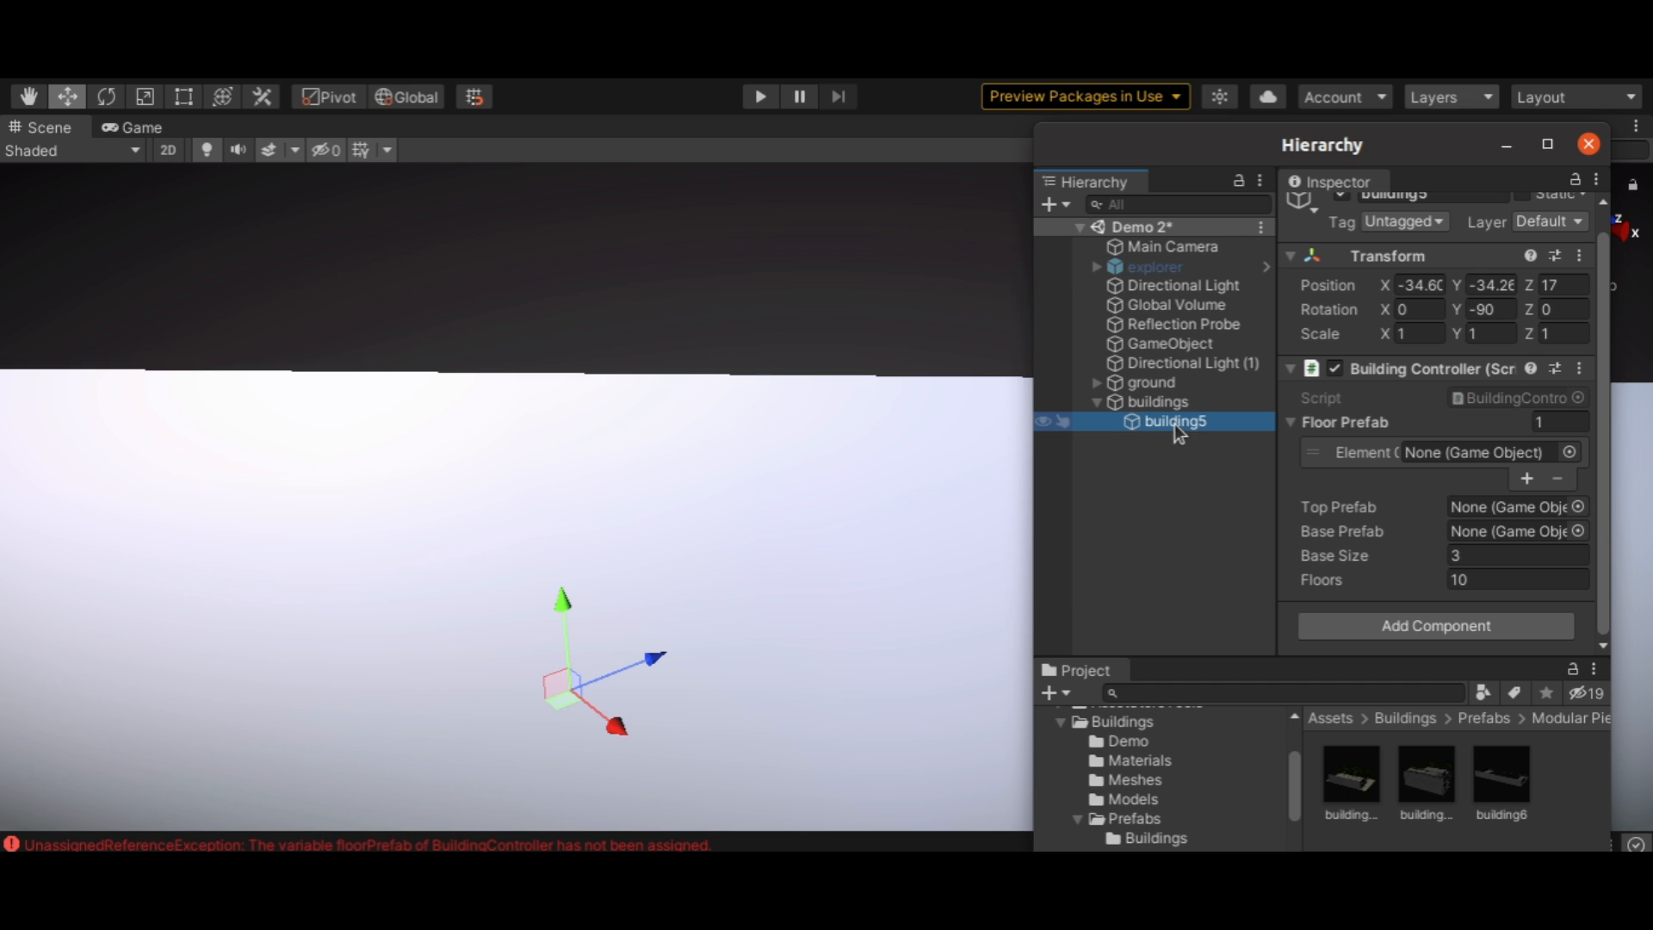The width and height of the screenshot is (1653, 930).
Task: Select the Hierarchy tab
Action: (1092, 182)
